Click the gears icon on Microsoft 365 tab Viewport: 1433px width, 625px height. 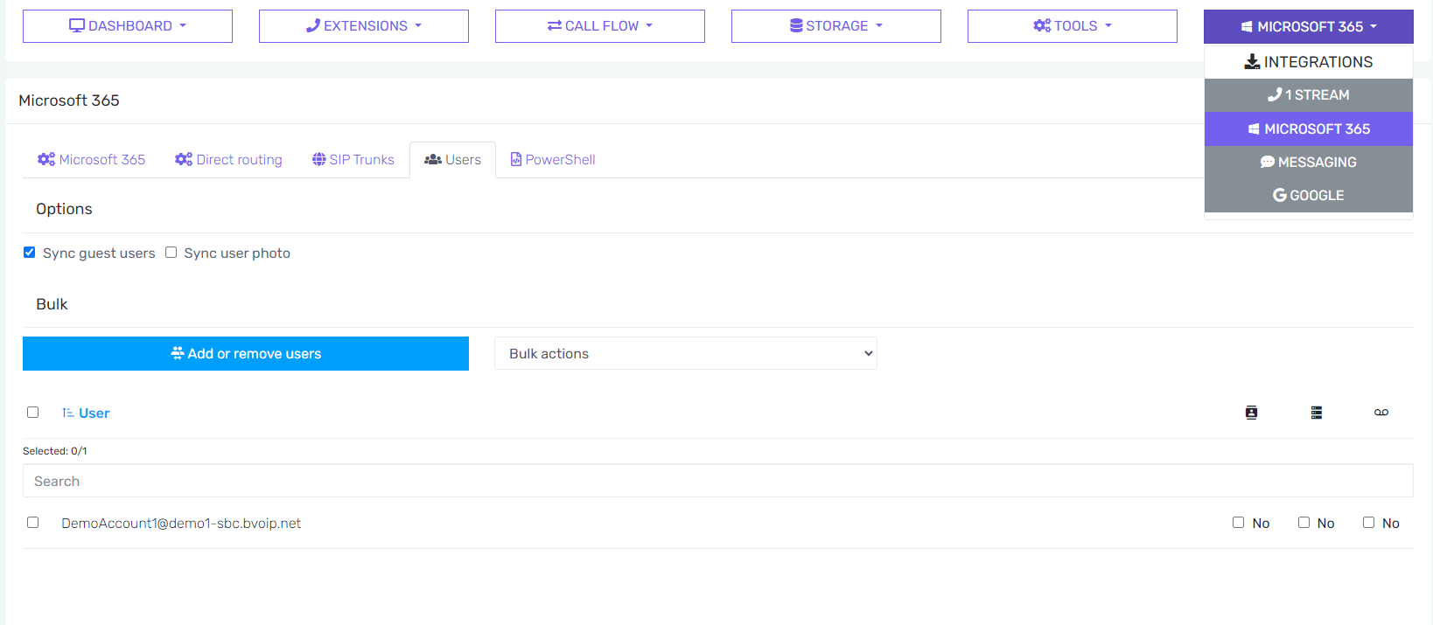coord(46,159)
